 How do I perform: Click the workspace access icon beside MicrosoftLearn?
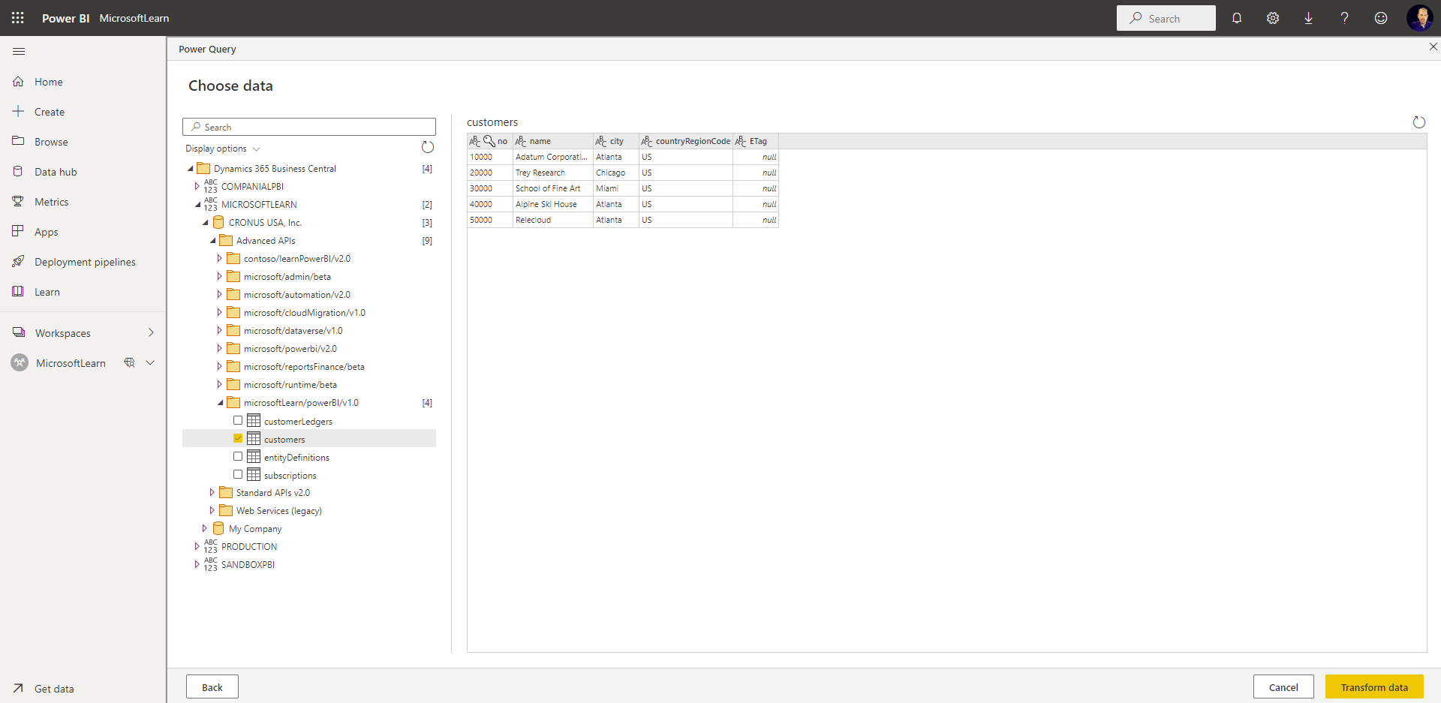point(129,363)
